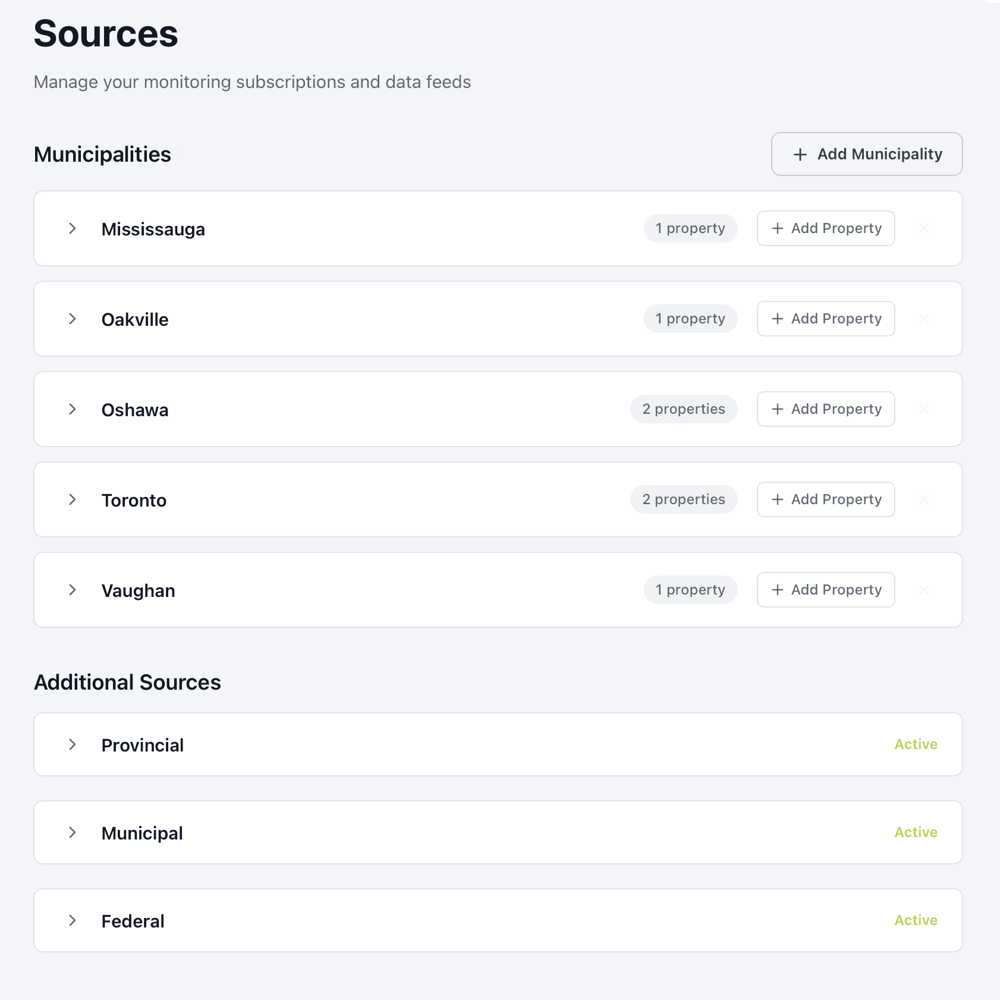The height and width of the screenshot is (1000, 1000).
Task: Expand the Oakville municipality chevron
Action: click(x=73, y=319)
